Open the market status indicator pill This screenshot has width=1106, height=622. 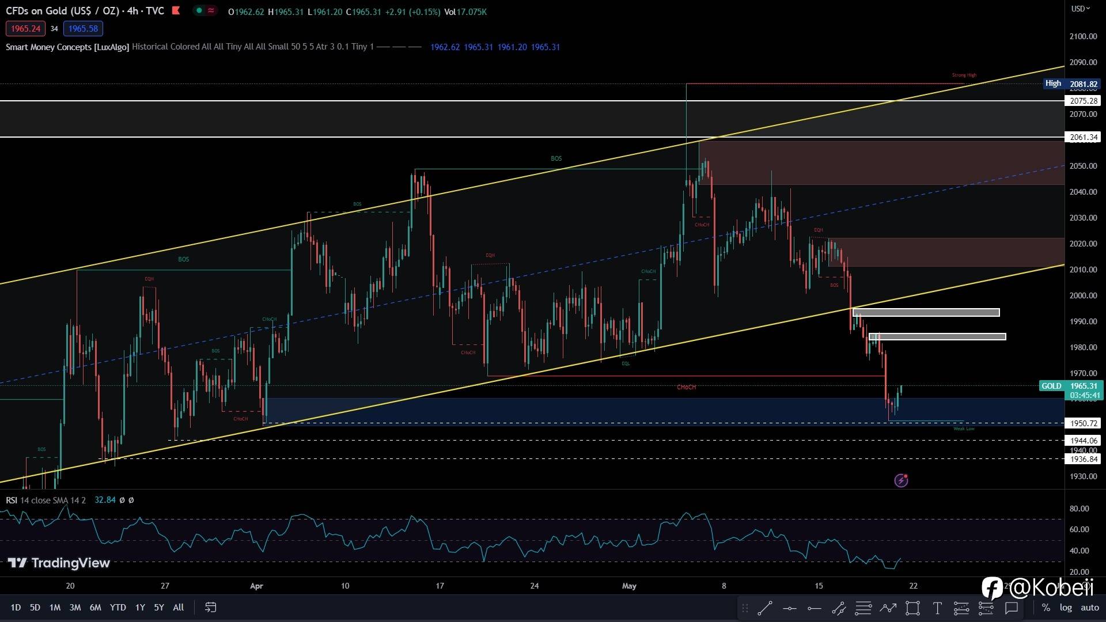204,10
